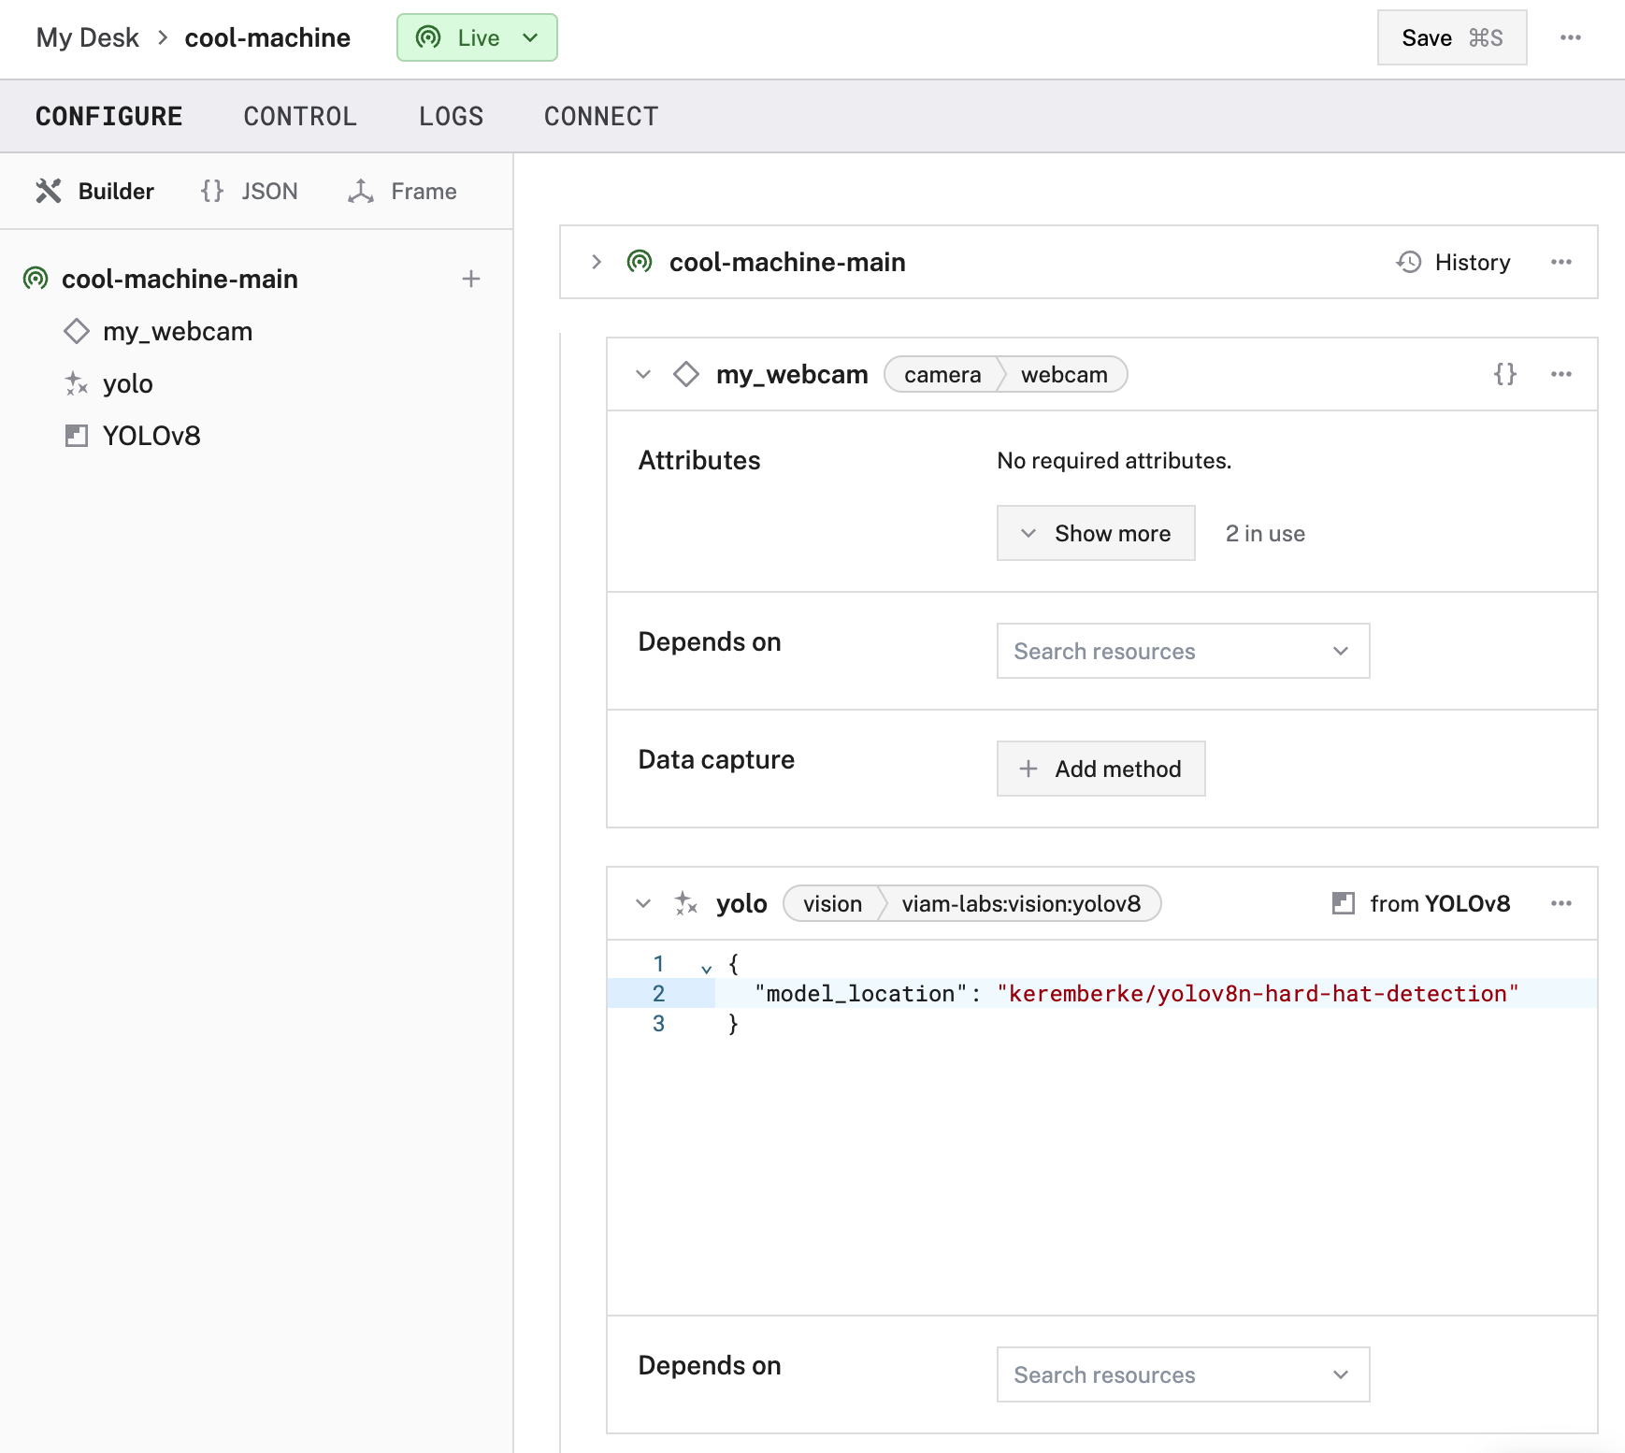Open JSON braces icon on my_webcam card
The image size is (1625, 1453).
coord(1504,374)
